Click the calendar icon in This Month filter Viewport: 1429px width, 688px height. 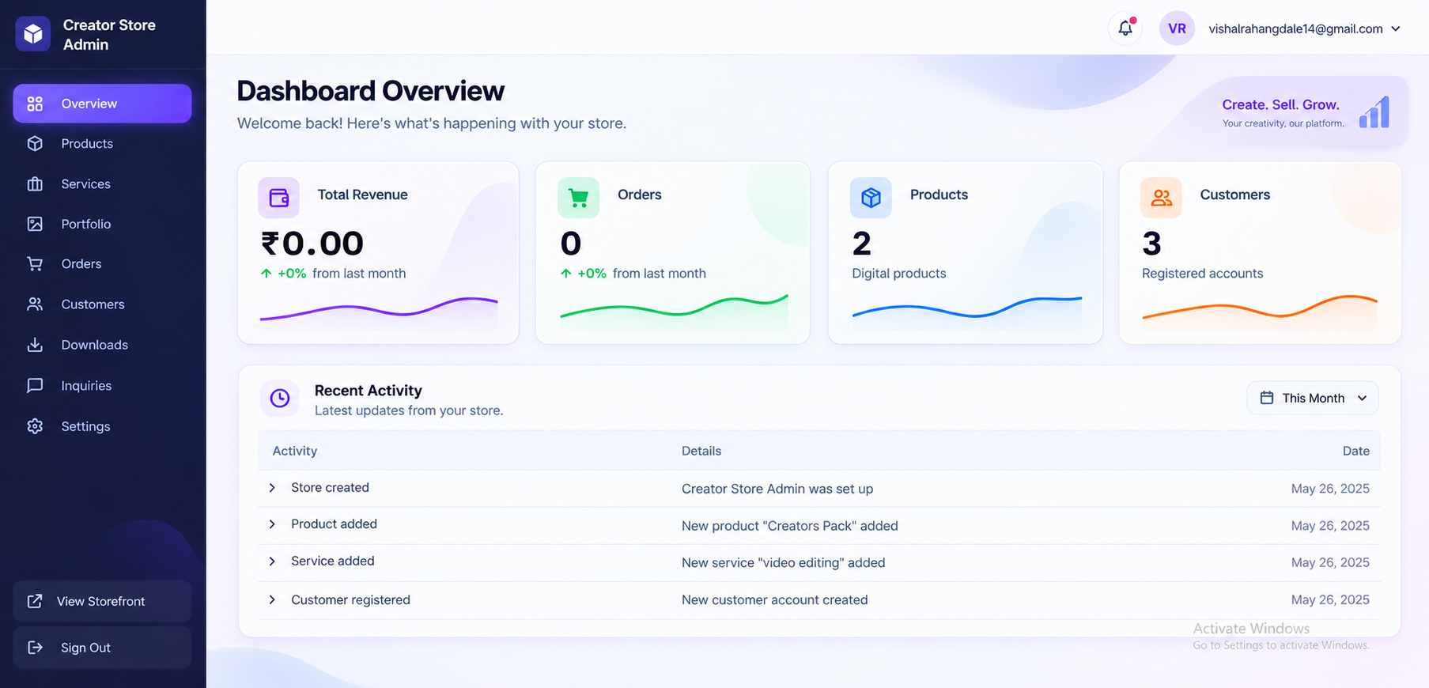(1267, 398)
